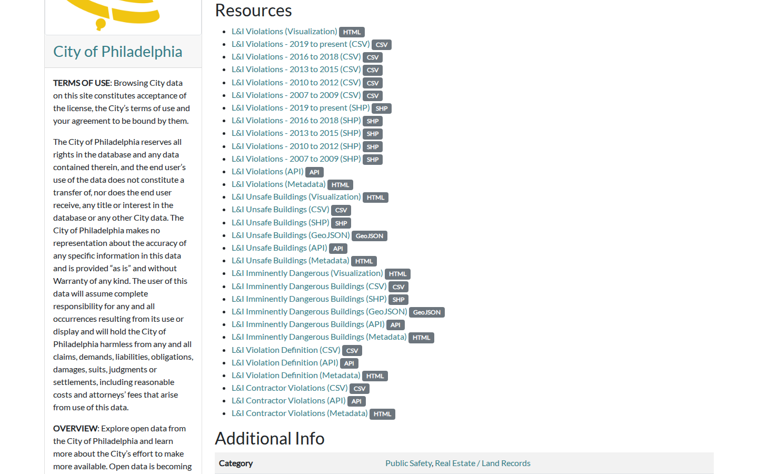Open L&I Violations - 2013 to 2015 (CSV)
Image resolution: width=758 pixels, height=474 pixels.
click(x=296, y=70)
